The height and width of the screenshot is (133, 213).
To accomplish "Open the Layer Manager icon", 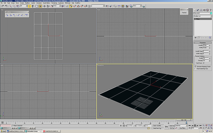I will pyautogui.click(x=115, y=6).
